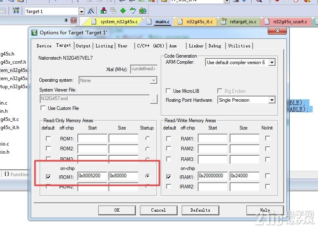This screenshot has width=318, height=228.
Task: Switch to the Linker tab
Action: 196,46
